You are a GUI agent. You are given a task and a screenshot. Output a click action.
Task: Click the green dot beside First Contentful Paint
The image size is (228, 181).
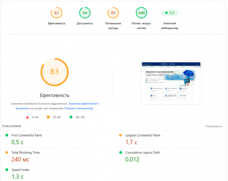point(7,135)
